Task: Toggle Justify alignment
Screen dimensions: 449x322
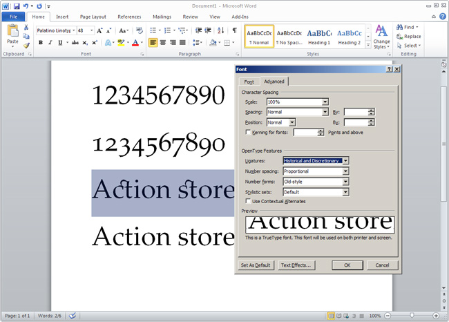Action: click(x=182, y=43)
